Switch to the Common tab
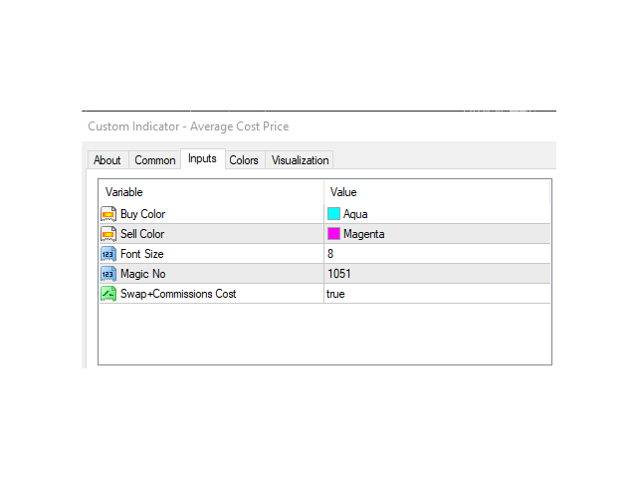 point(155,160)
